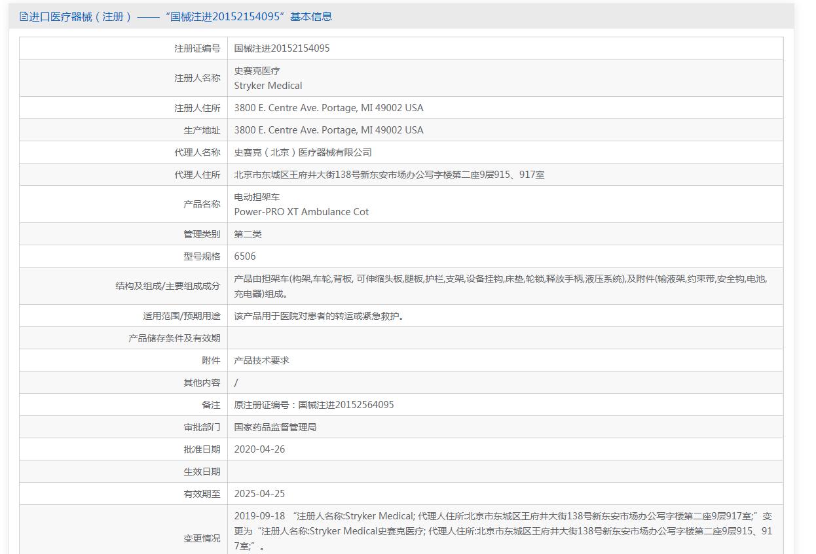
Task: Click the 代理人住所 label
Action: 197,175
